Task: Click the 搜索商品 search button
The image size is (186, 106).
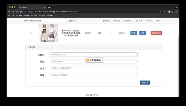Action: point(72,21)
